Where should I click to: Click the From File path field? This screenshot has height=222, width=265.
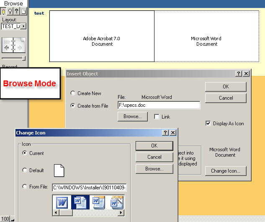pos(90,188)
